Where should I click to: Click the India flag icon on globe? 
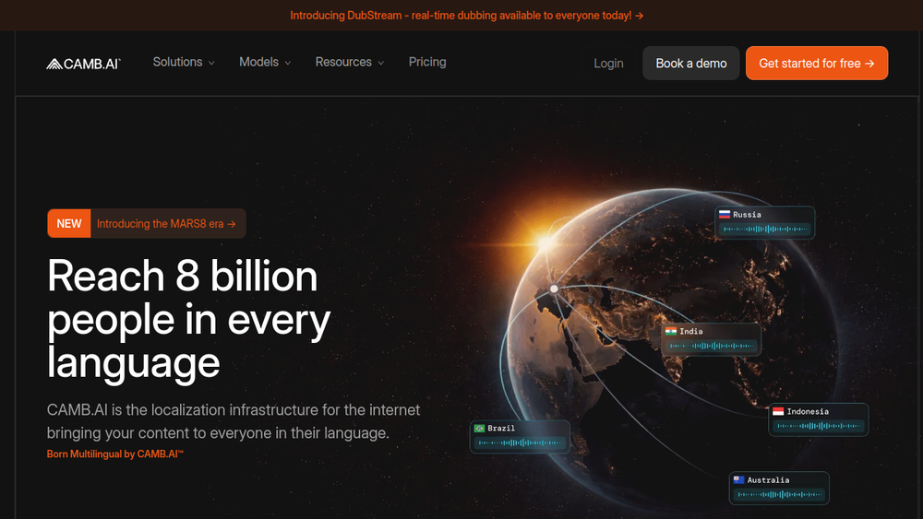click(671, 332)
